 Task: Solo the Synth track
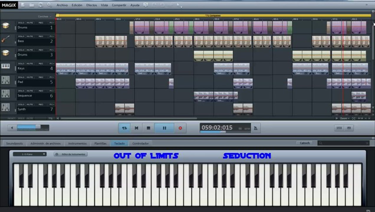21,105
